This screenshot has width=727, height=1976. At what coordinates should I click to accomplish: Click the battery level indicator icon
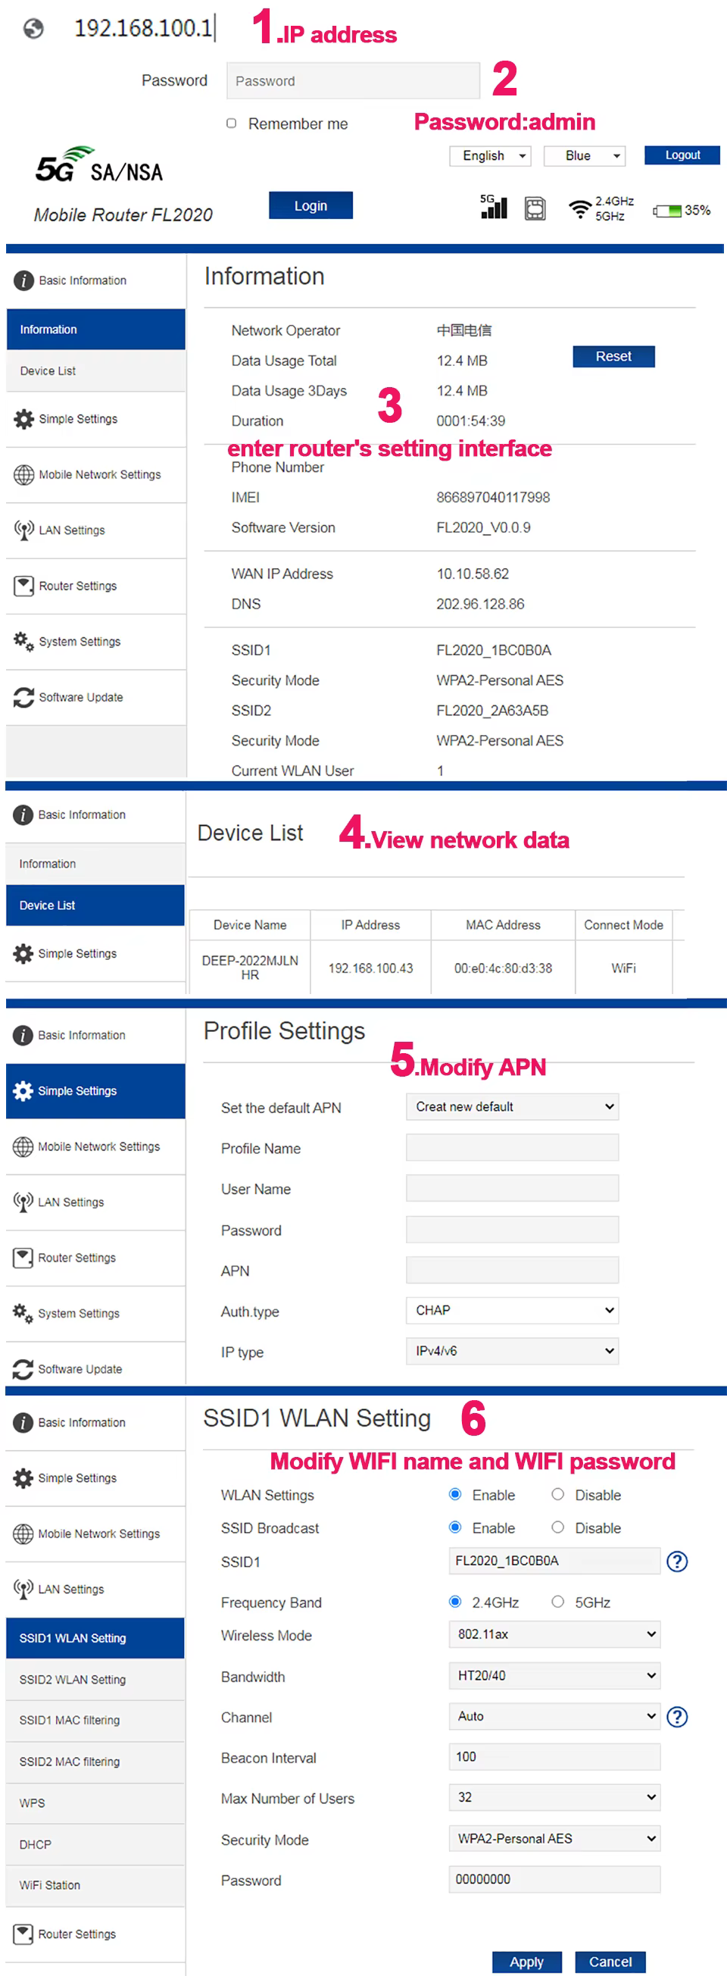pyautogui.click(x=666, y=210)
